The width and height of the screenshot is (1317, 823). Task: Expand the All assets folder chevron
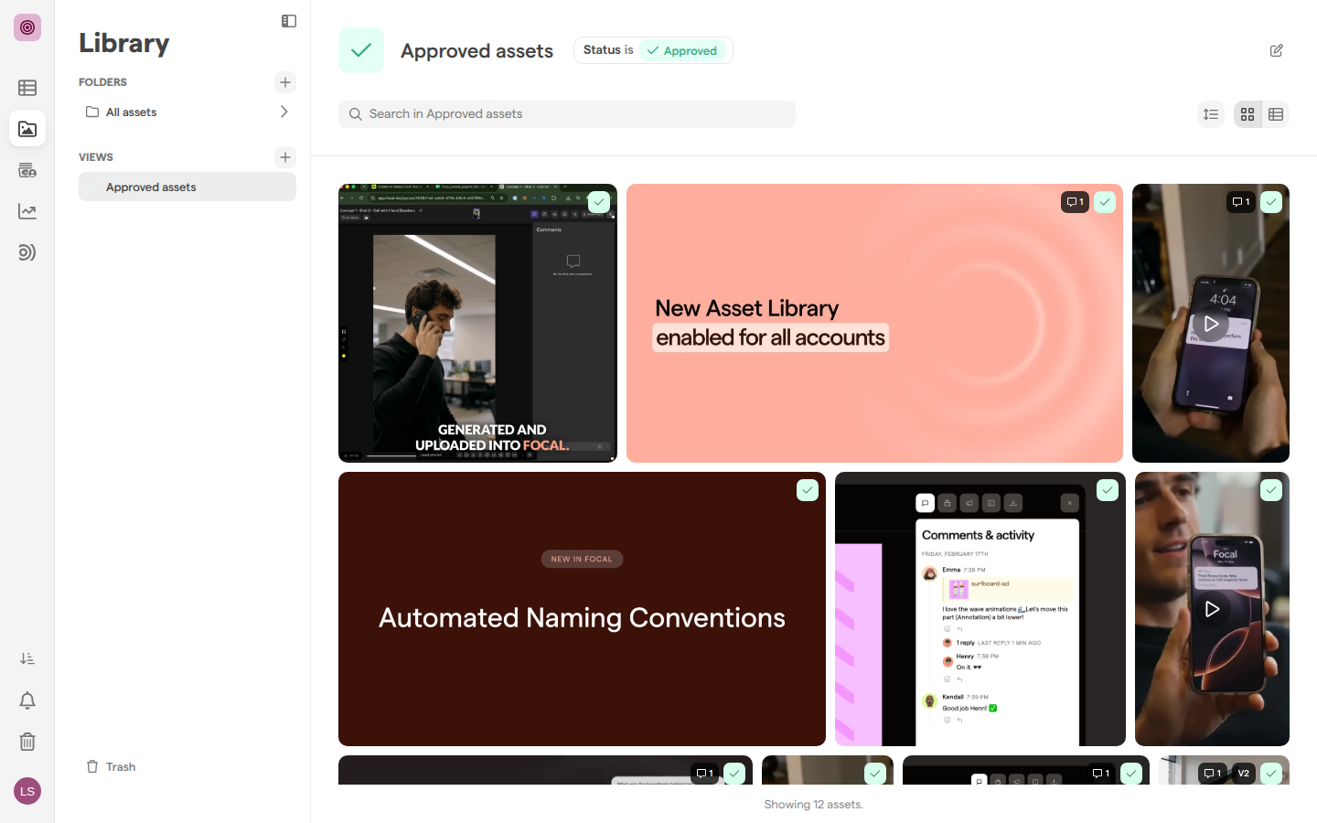(x=284, y=112)
